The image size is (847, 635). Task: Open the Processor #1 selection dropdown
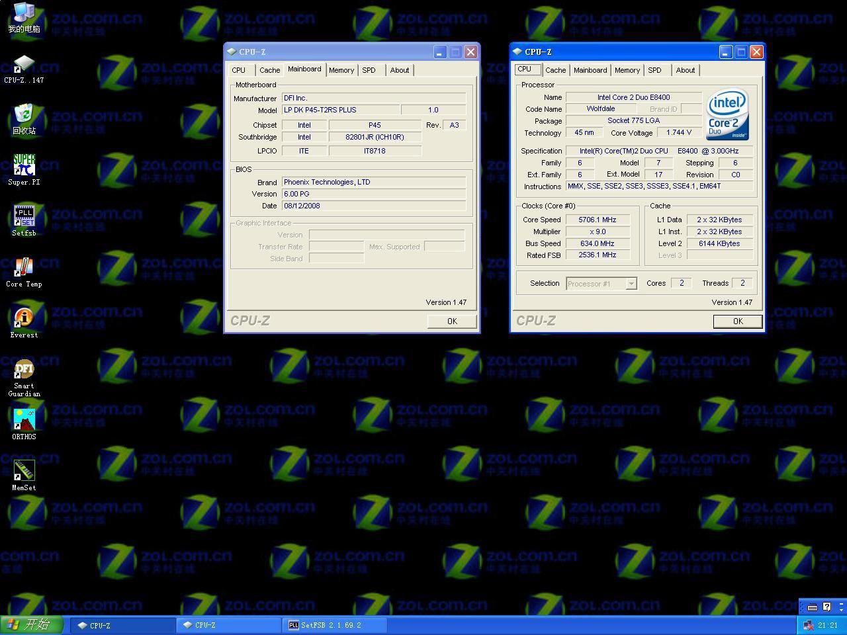tap(602, 284)
